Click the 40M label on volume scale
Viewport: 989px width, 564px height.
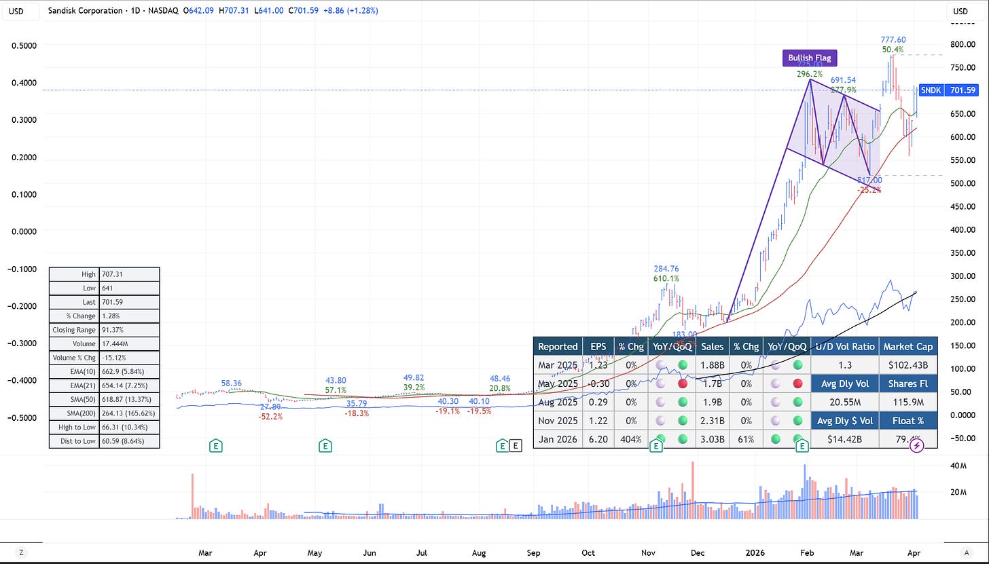(x=958, y=466)
